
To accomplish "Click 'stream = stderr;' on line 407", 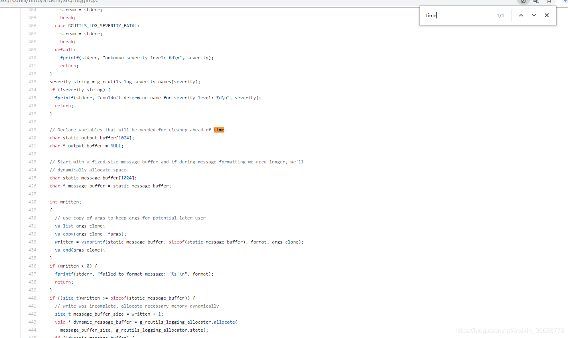I will coord(81,34).
